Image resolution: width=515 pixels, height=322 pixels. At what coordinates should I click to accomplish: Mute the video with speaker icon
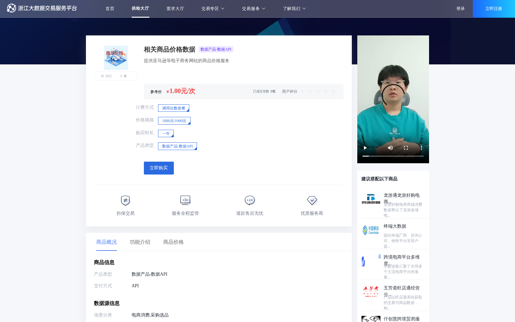pyautogui.click(x=390, y=148)
